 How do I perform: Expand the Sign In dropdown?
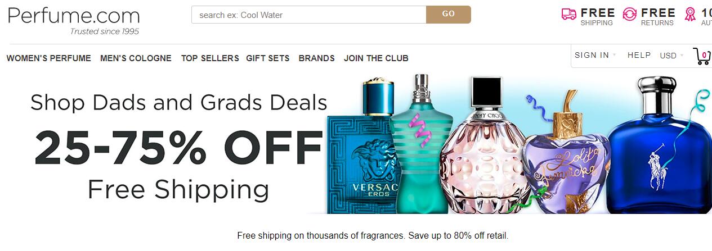point(595,55)
